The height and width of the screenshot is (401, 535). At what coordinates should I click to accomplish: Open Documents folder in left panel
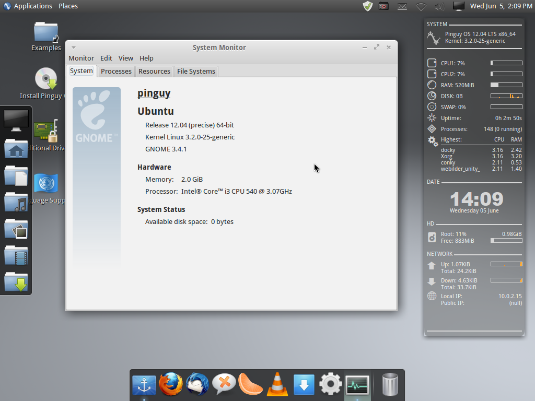[x=16, y=175]
